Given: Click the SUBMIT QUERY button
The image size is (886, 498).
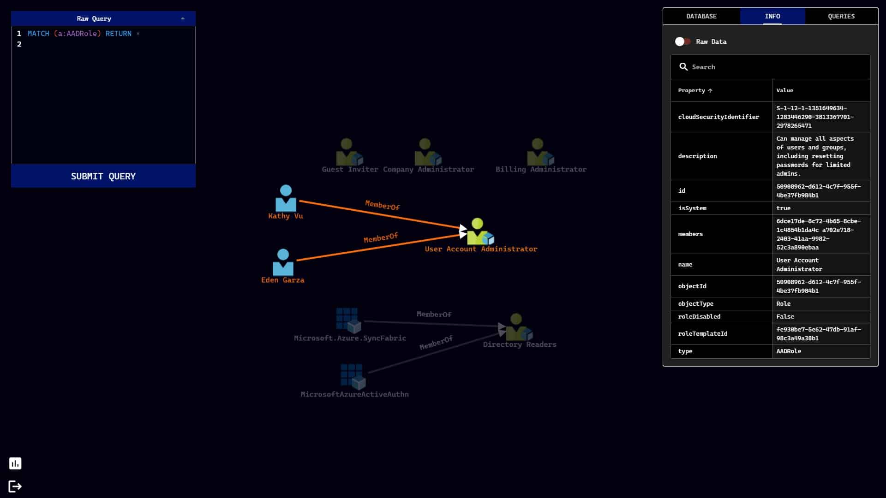Looking at the screenshot, I should tap(103, 176).
